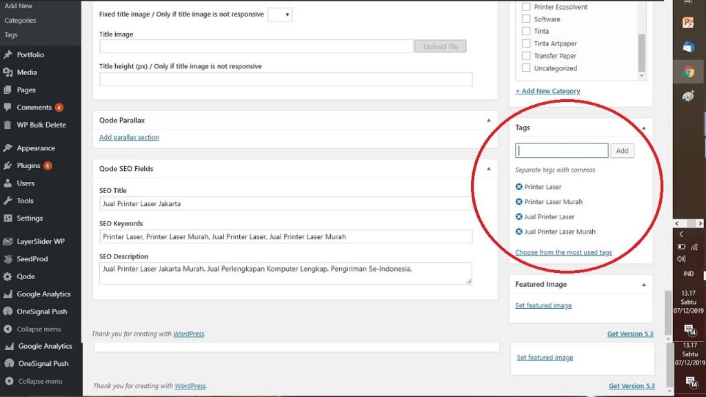Click the Settings sidebar icon
706x397 pixels.
click(8, 218)
